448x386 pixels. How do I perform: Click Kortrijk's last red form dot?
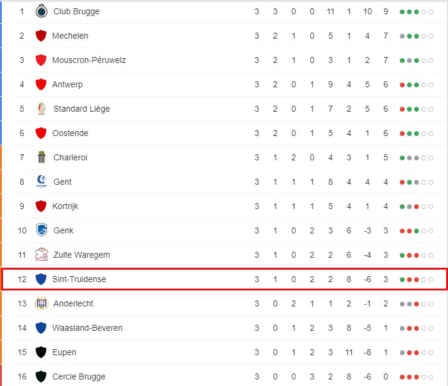pyautogui.click(x=417, y=207)
